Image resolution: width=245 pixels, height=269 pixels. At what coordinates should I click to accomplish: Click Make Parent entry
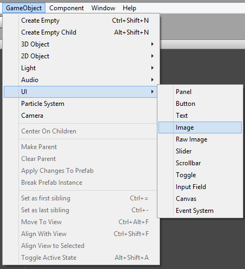pos(81,147)
